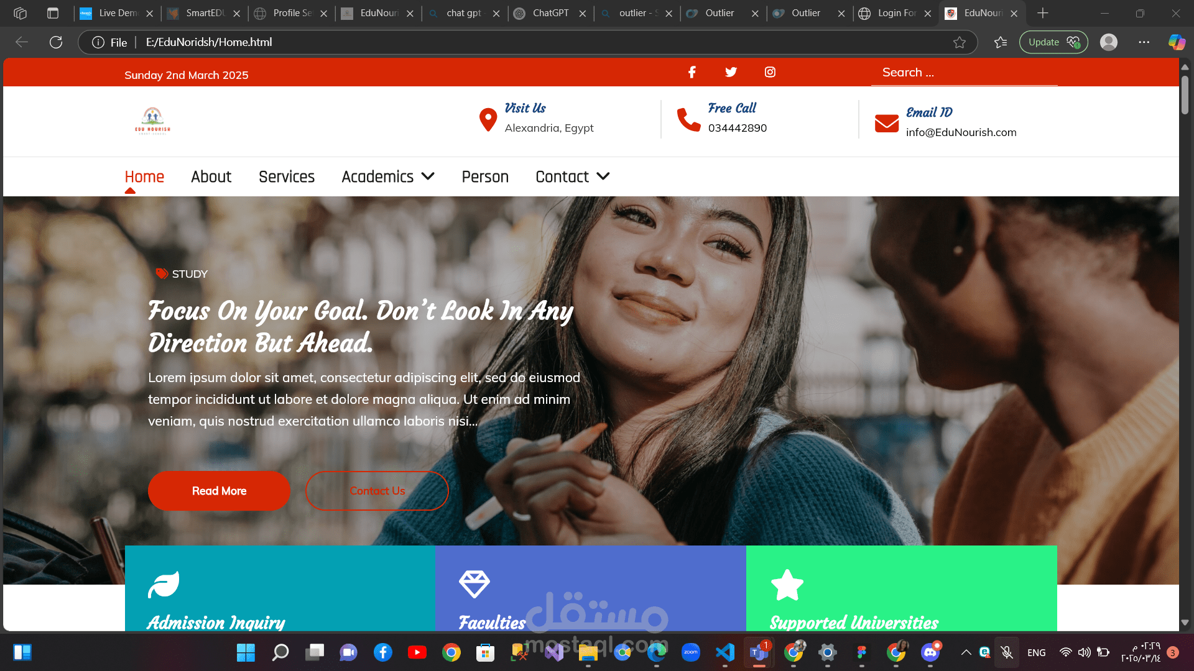Open the Microsoft Teams taskbar icon

[x=759, y=652]
